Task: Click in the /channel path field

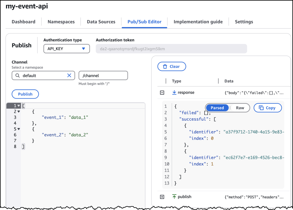Action: (x=103, y=75)
